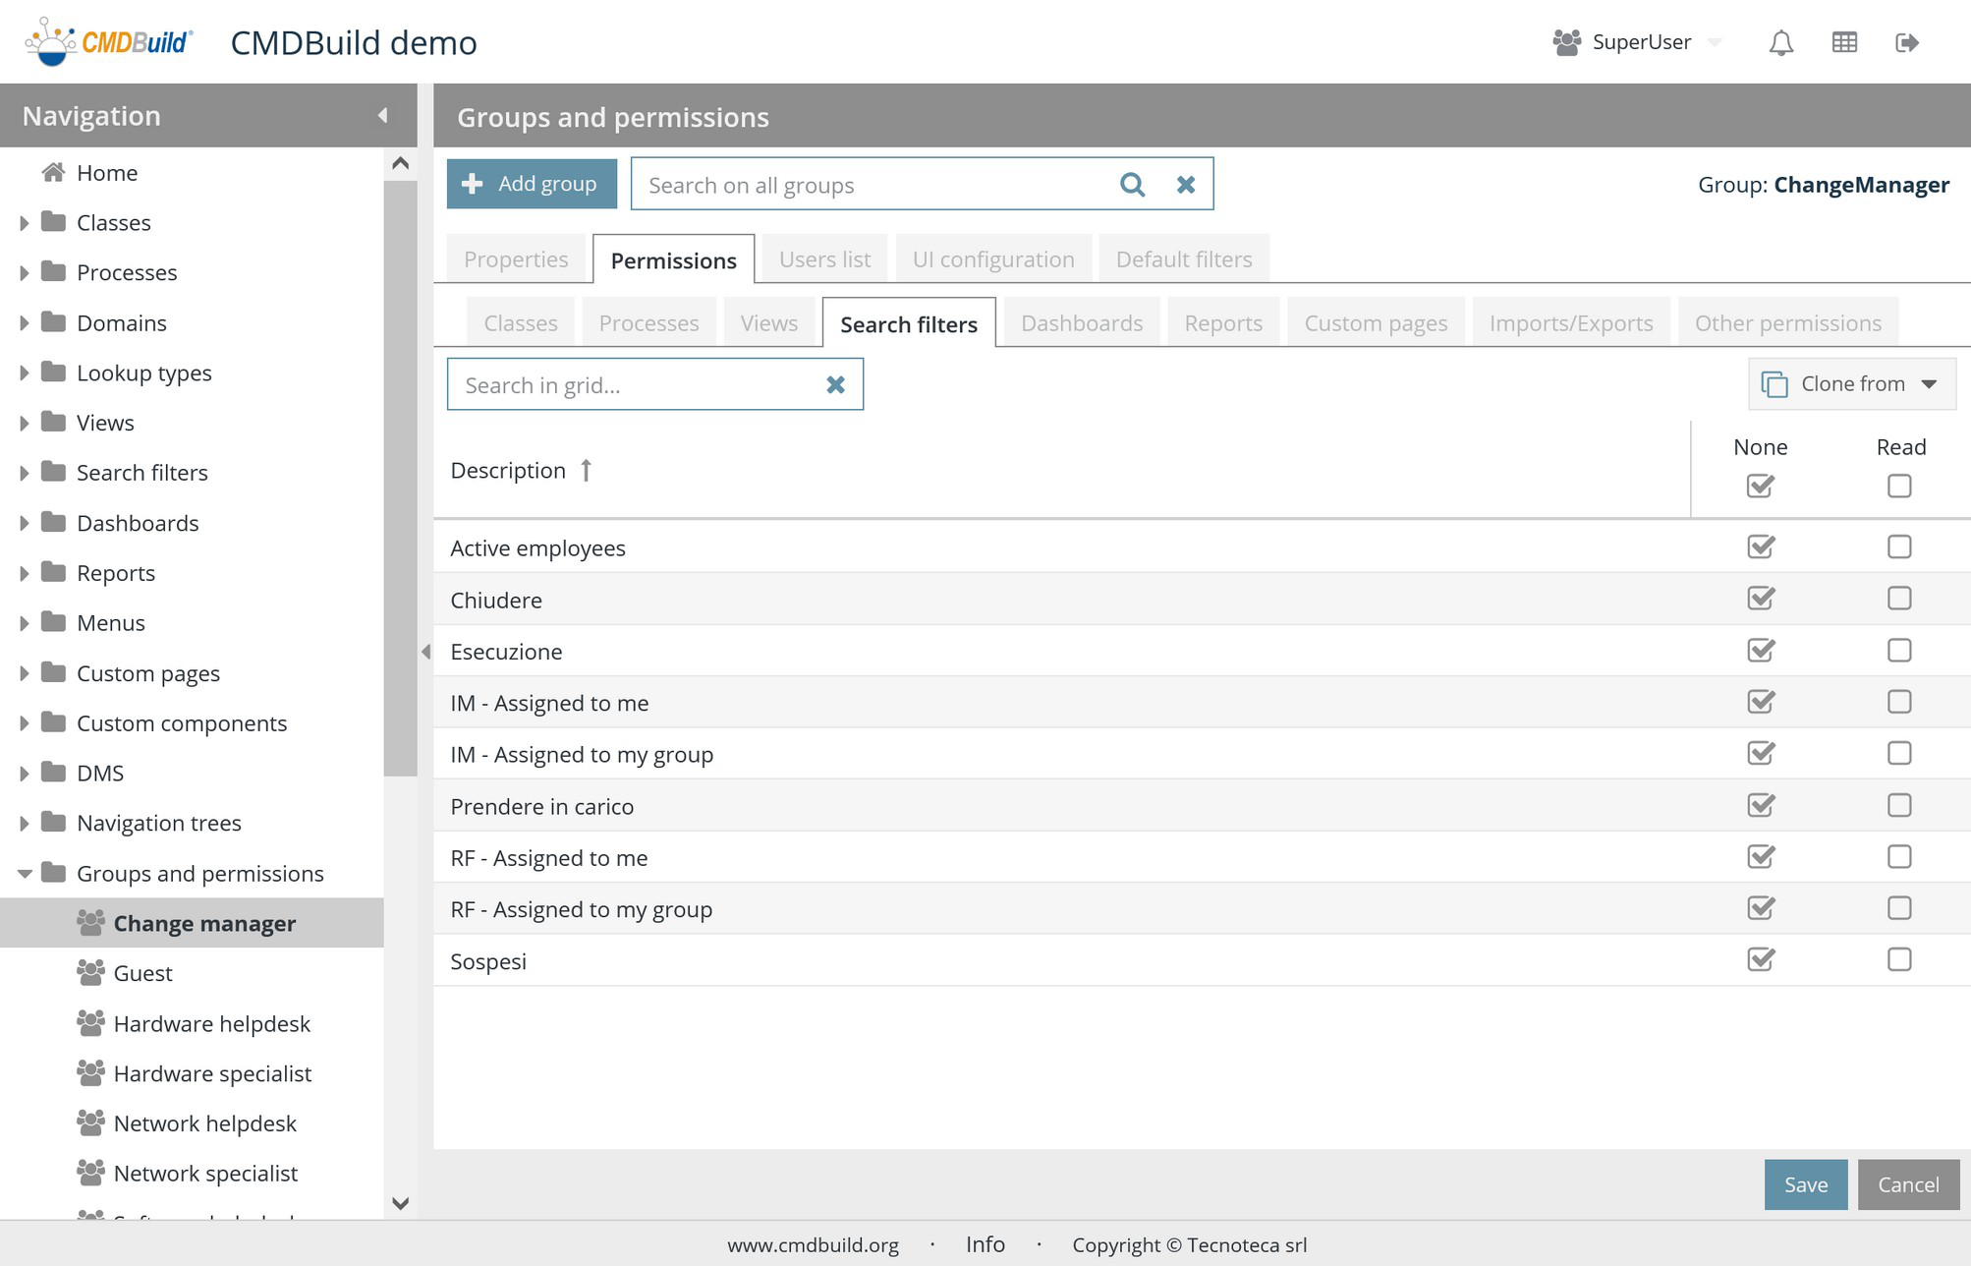Click the logout arrow icon

[x=1906, y=42]
